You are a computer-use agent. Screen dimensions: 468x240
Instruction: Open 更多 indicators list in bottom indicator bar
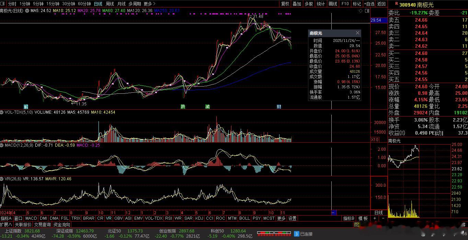[x=281, y=218]
